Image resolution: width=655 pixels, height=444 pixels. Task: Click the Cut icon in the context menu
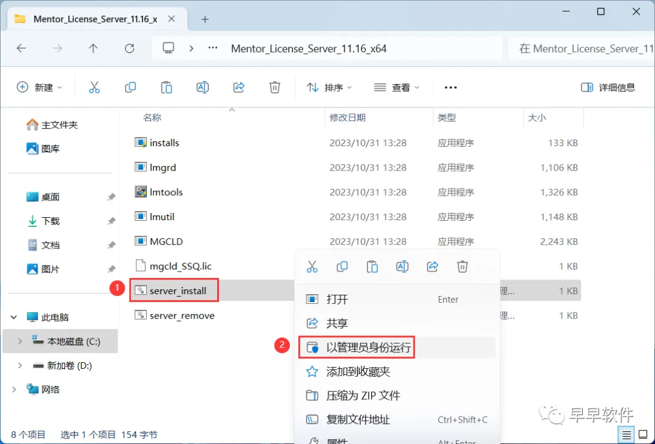(x=312, y=266)
